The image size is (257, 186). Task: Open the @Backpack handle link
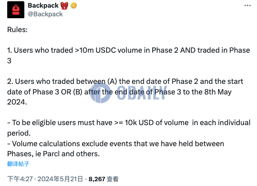point(45,14)
